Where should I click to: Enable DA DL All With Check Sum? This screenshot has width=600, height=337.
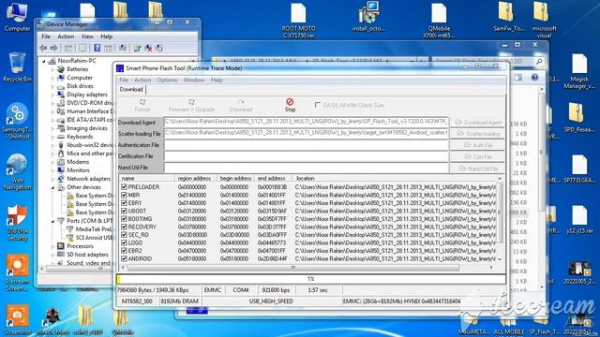pos(317,104)
